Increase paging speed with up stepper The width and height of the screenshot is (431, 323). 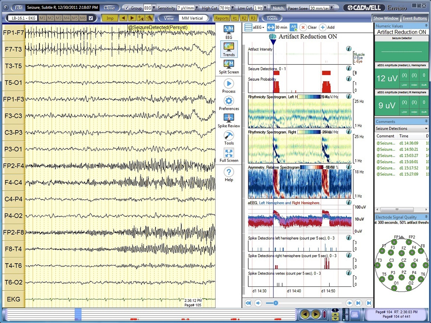(x=335, y=314)
